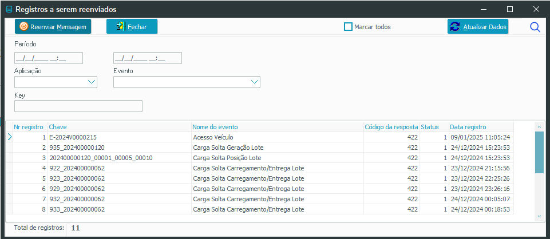550x239 pixels.
Task: Click the Key input field
Action: click(x=78, y=106)
